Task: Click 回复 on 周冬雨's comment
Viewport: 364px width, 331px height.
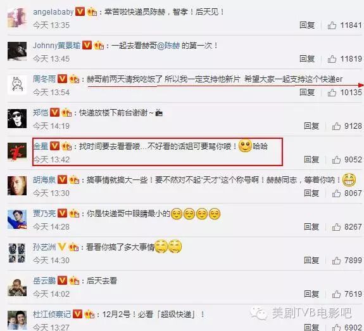Action: tap(307, 93)
